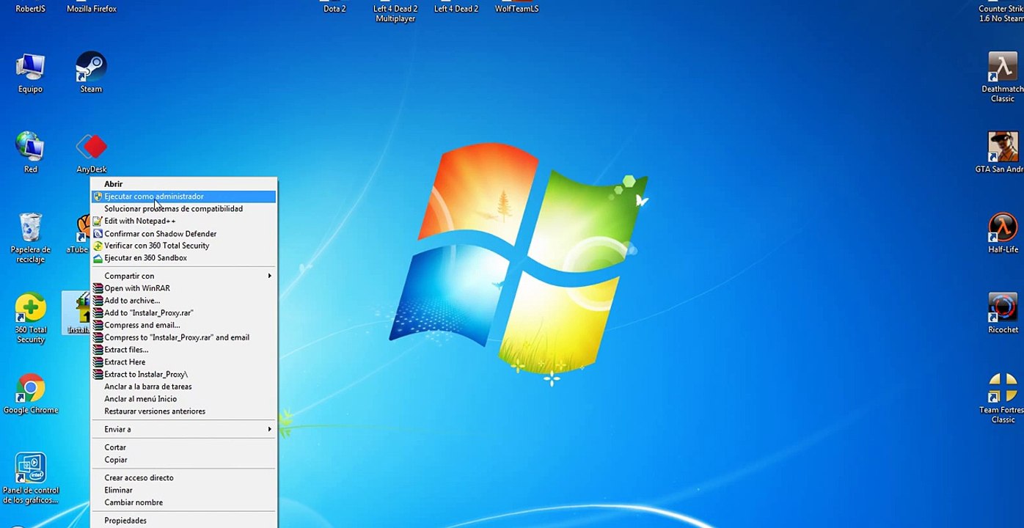
Task: Choose Extract Here
Action: [x=183, y=362]
